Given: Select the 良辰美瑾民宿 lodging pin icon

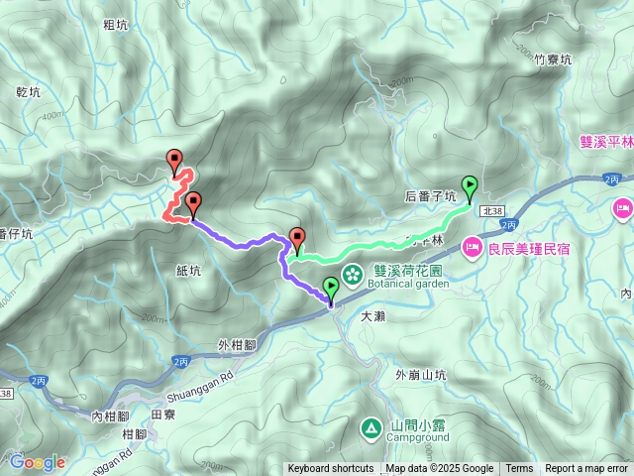Looking at the screenshot, I should (472, 248).
